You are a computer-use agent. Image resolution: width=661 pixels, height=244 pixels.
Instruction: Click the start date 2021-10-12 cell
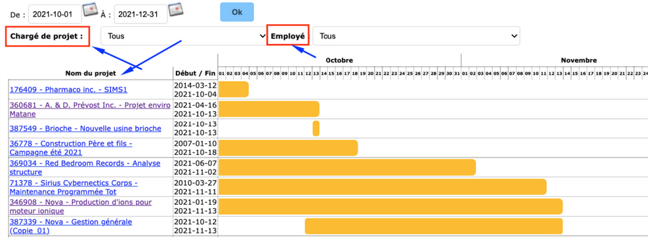196,222
